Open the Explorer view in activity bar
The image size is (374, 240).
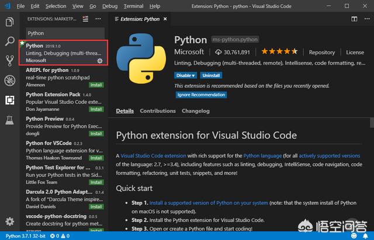[9, 22]
